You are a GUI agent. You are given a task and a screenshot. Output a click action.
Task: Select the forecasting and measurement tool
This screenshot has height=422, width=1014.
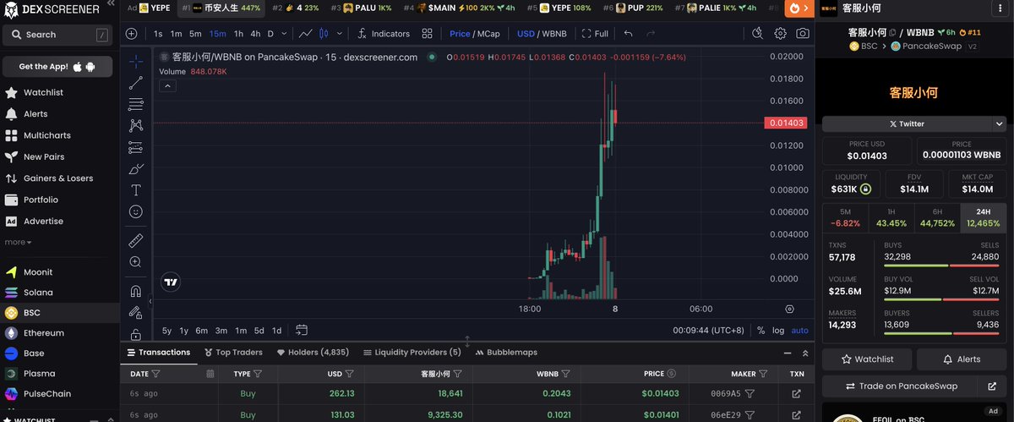coord(136,147)
